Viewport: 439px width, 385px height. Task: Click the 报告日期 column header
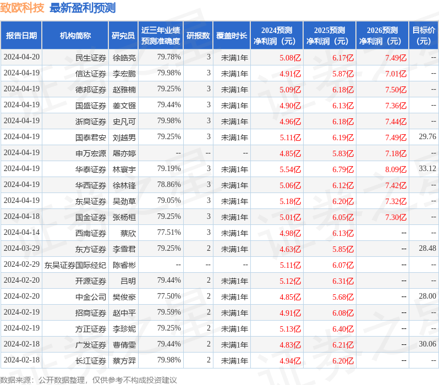pos(21,36)
